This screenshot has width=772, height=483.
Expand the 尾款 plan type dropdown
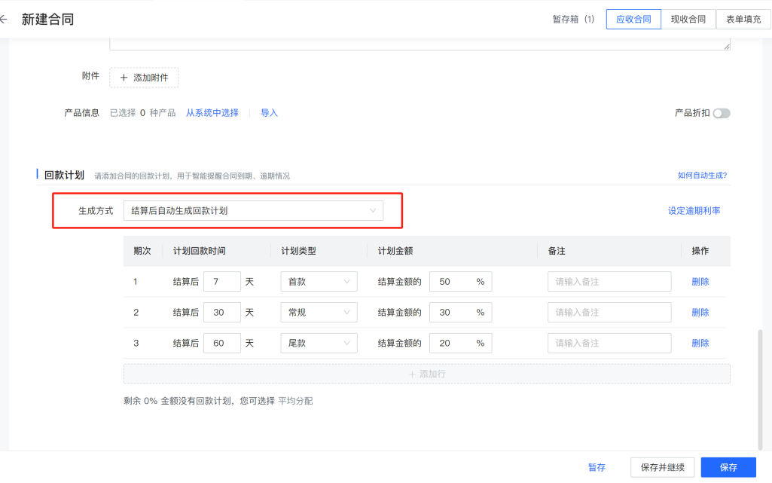click(319, 343)
